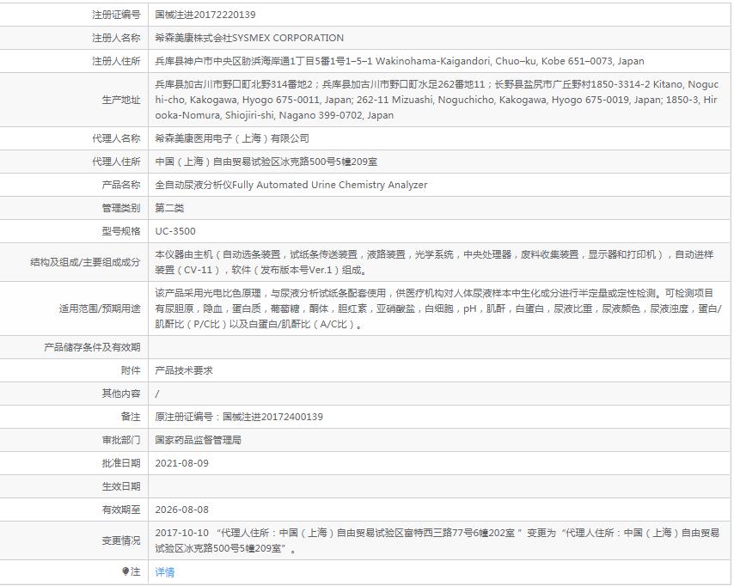Select intended use text about 光电比色原理
734x586 pixels.
tap(438, 308)
